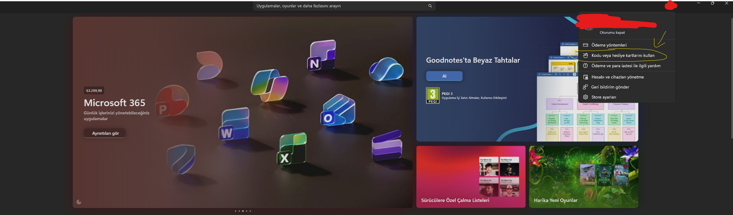
Task: Click the Excel app icon
Action: tap(292, 149)
